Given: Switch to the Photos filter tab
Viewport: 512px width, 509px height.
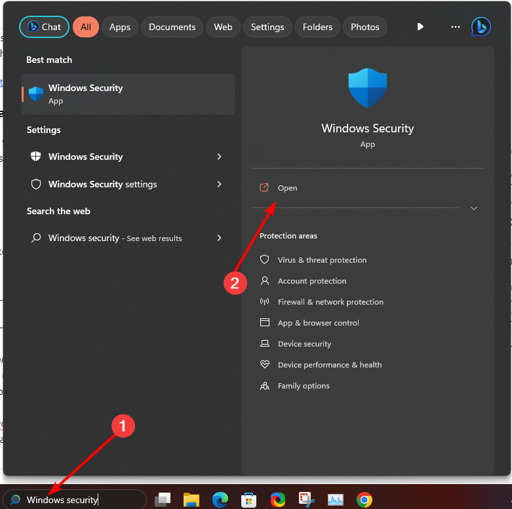Looking at the screenshot, I should [x=365, y=27].
